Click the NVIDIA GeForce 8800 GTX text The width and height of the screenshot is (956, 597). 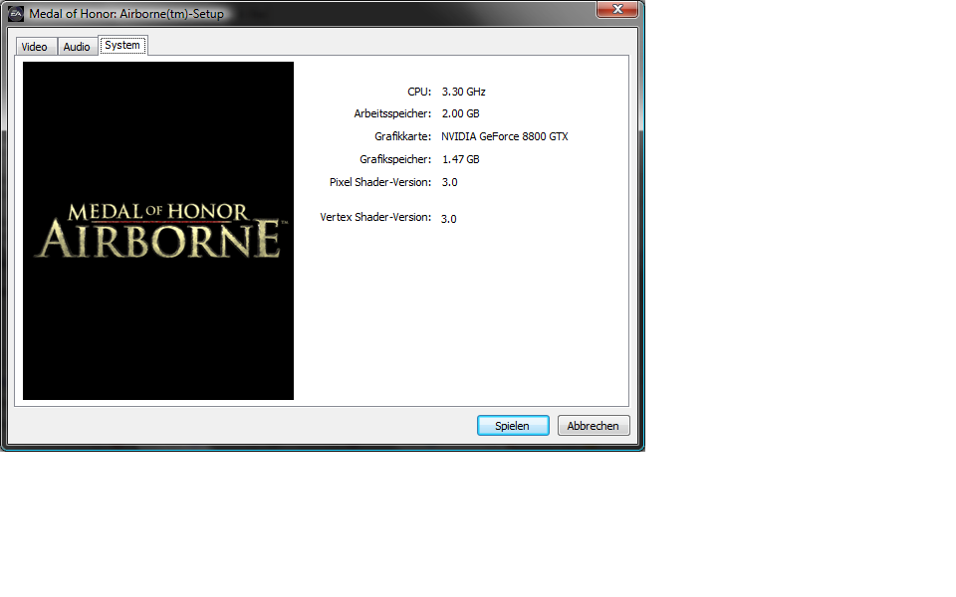(505, 136)
